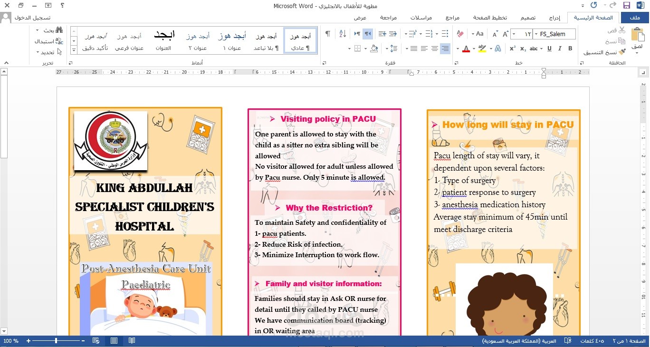Toggle Strikethrough (abc) formatting

pyautogui.click(x=534, y=48)
